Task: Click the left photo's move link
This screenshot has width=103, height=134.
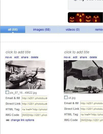Action: coord(8,57)
